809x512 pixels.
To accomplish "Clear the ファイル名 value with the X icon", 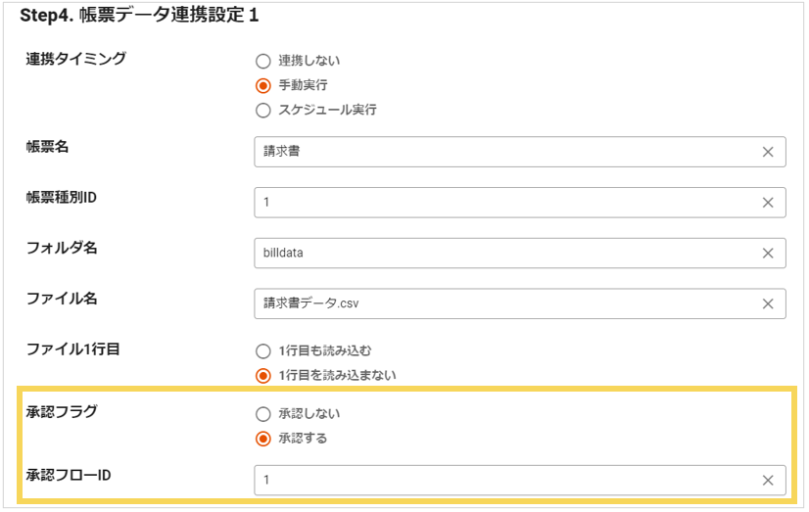I will [x=768, y=303].
